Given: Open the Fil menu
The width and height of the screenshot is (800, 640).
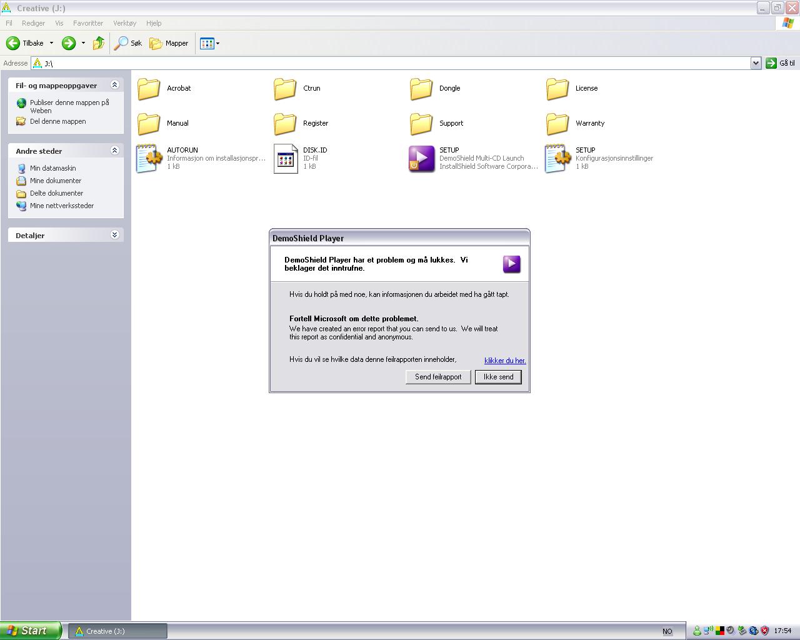Looking at the screenshot, I should click(x=9, y=23).
